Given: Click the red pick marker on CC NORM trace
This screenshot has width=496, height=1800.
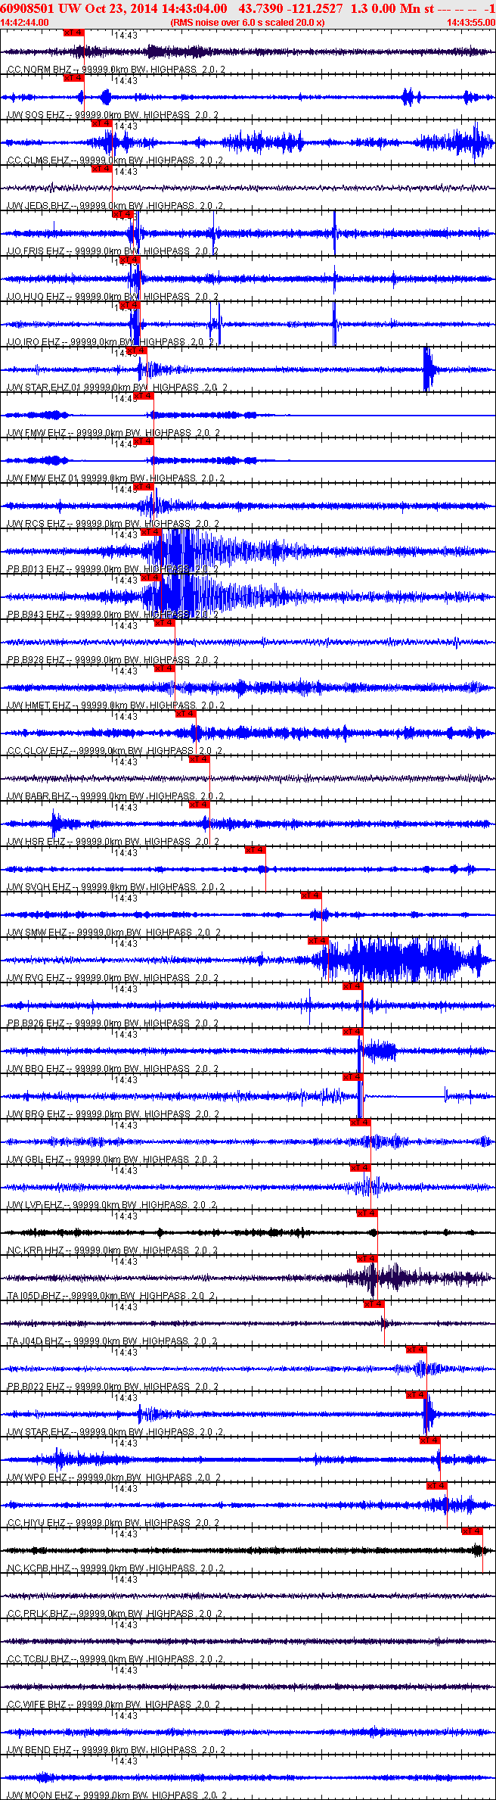Looking at the screenshot, I should click(x=74, y=33).
